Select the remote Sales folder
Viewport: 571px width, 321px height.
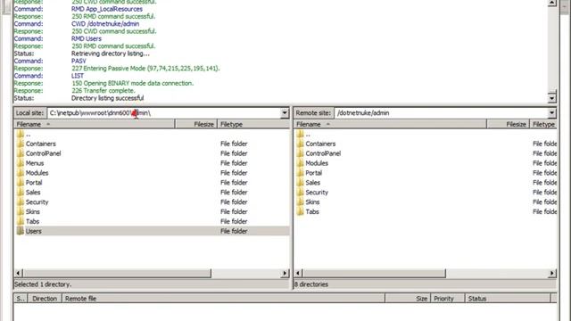312,183
